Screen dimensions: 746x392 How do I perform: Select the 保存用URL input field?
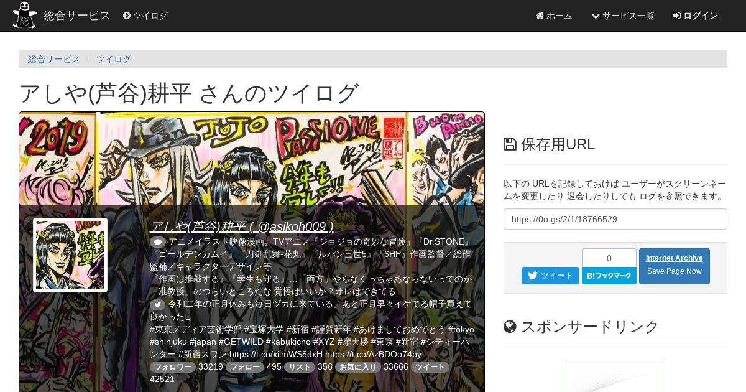click(x=615, y=219)
